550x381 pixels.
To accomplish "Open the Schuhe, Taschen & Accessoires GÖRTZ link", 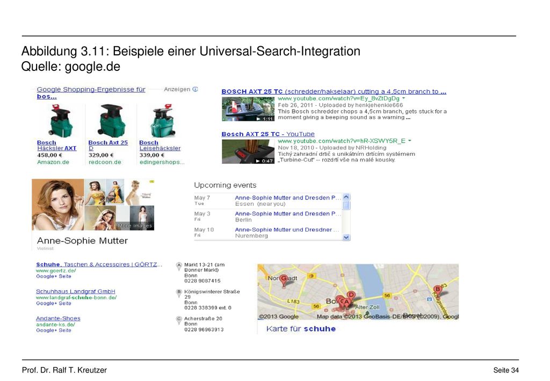I will tap(99, 264).
